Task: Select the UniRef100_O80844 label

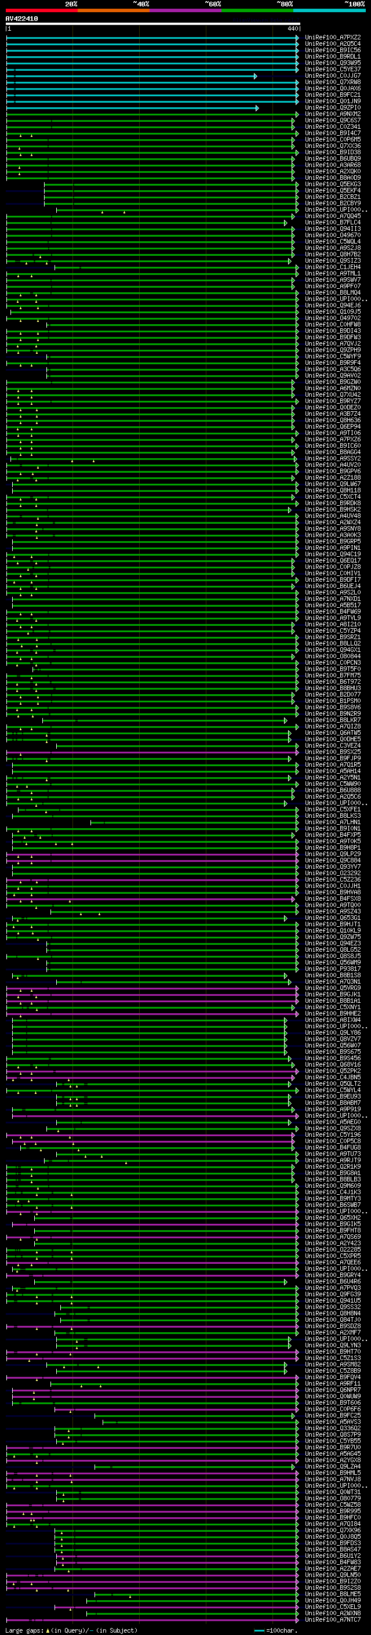Action: [x=333, y=655]
